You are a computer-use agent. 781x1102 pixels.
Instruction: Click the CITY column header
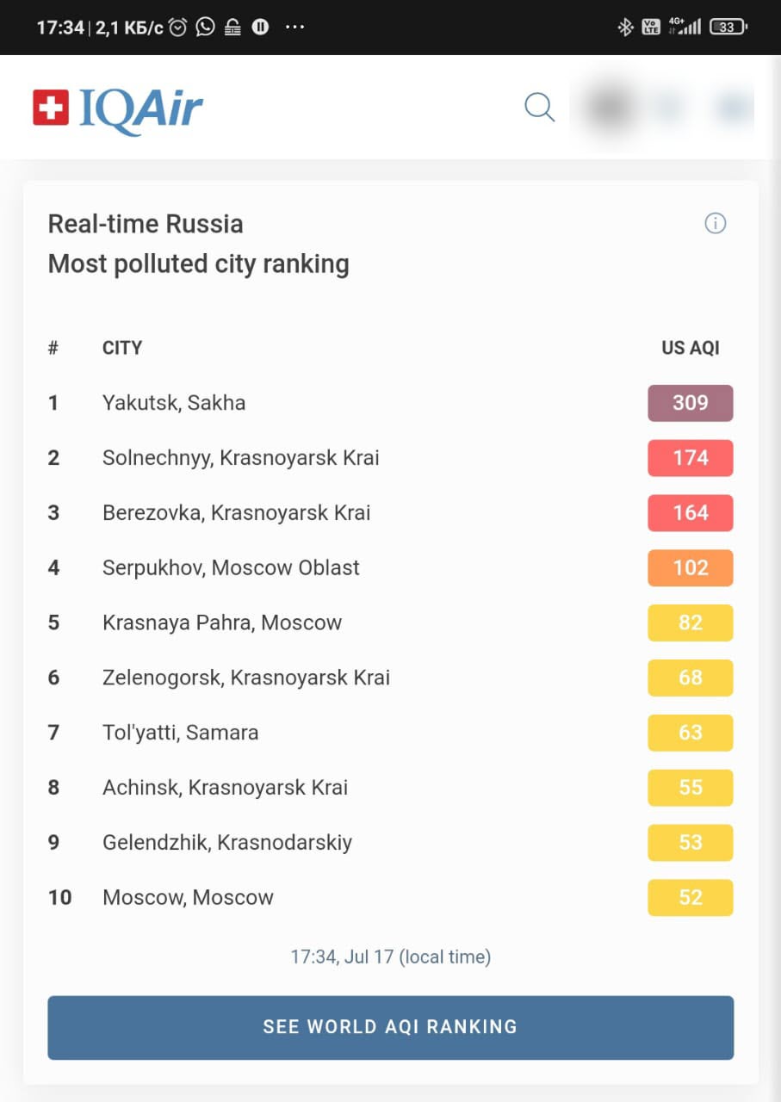point(122,349)
